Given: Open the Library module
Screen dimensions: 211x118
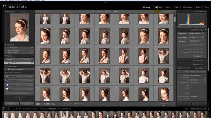Looking at the screenshot, I should (146, 7).
